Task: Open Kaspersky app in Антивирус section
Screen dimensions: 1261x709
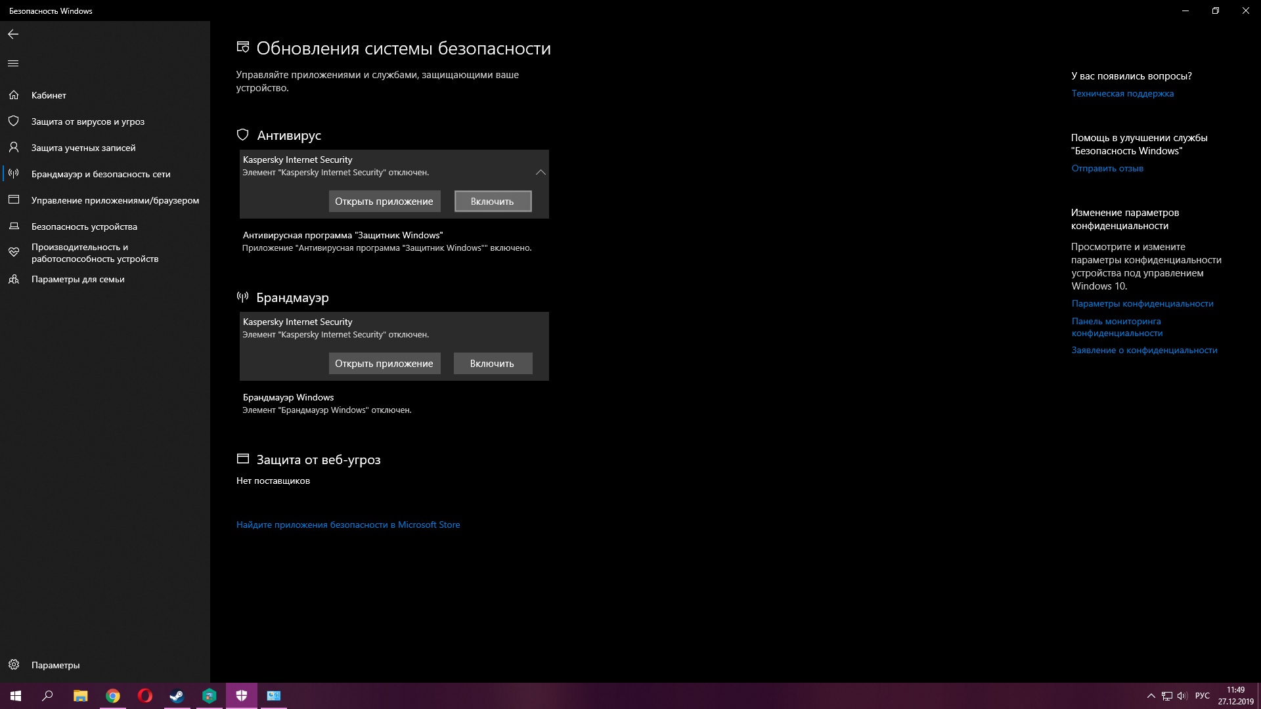Action: (384, 202)
